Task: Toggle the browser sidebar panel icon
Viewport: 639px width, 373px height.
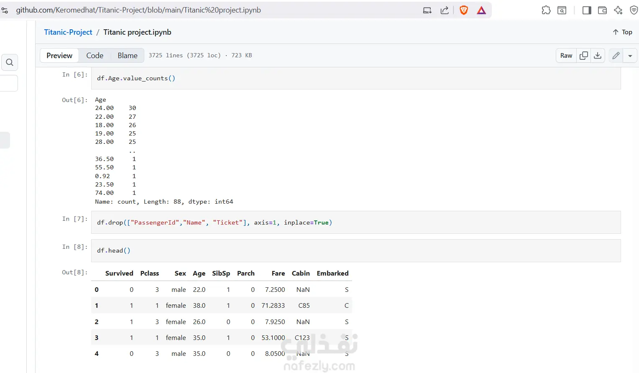Action: pyautogui.click(x=587, y=10)
